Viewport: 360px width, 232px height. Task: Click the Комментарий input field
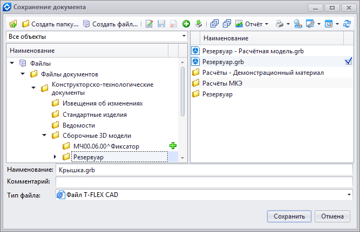coord(204,182)
